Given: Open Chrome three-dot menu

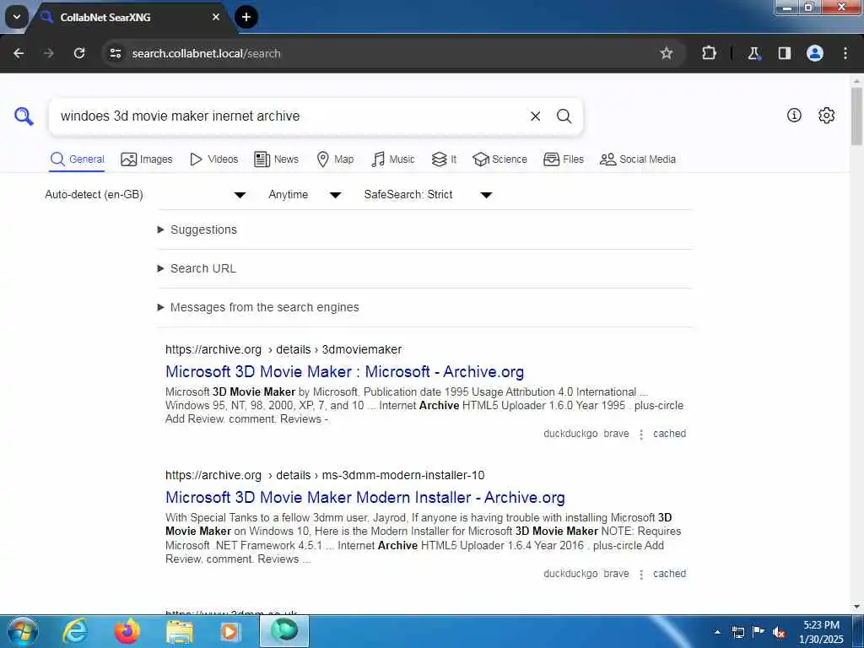Looking at the screenshot, I should (x=845, y=53).
